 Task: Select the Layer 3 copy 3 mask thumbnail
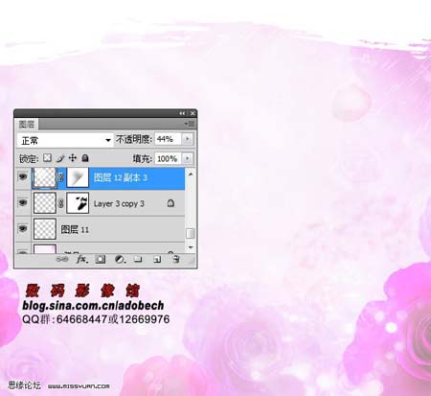click(x=78, y=203)
